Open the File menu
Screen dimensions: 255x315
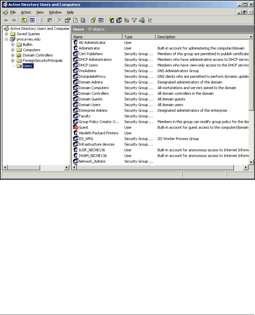pos(13,12)
